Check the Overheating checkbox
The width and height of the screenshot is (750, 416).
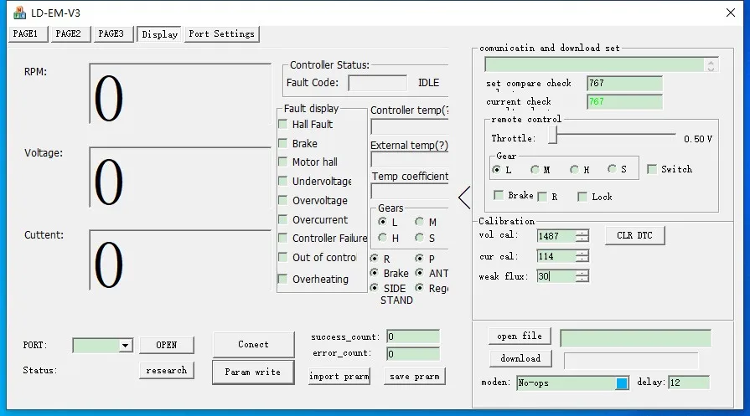click(x=282, y=279)
